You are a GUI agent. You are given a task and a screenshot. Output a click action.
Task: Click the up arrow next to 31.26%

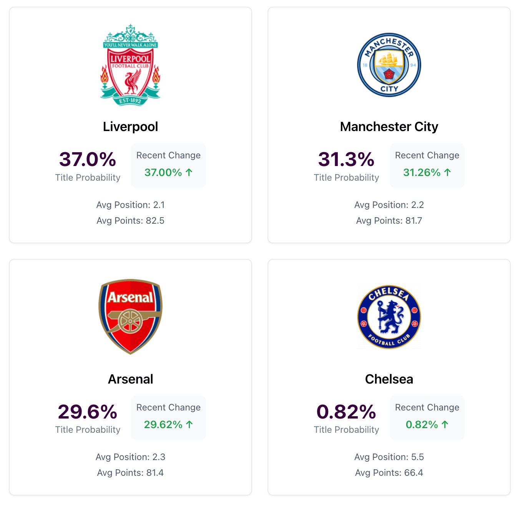tap(448, 172)
